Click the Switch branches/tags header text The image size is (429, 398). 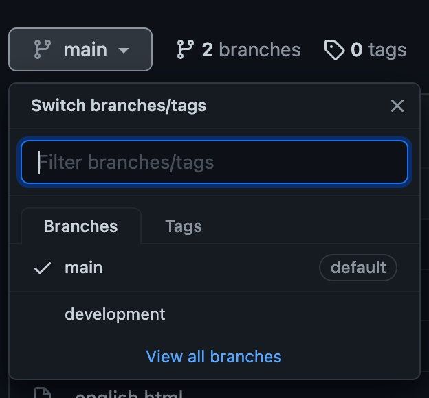tap(118, 106)
